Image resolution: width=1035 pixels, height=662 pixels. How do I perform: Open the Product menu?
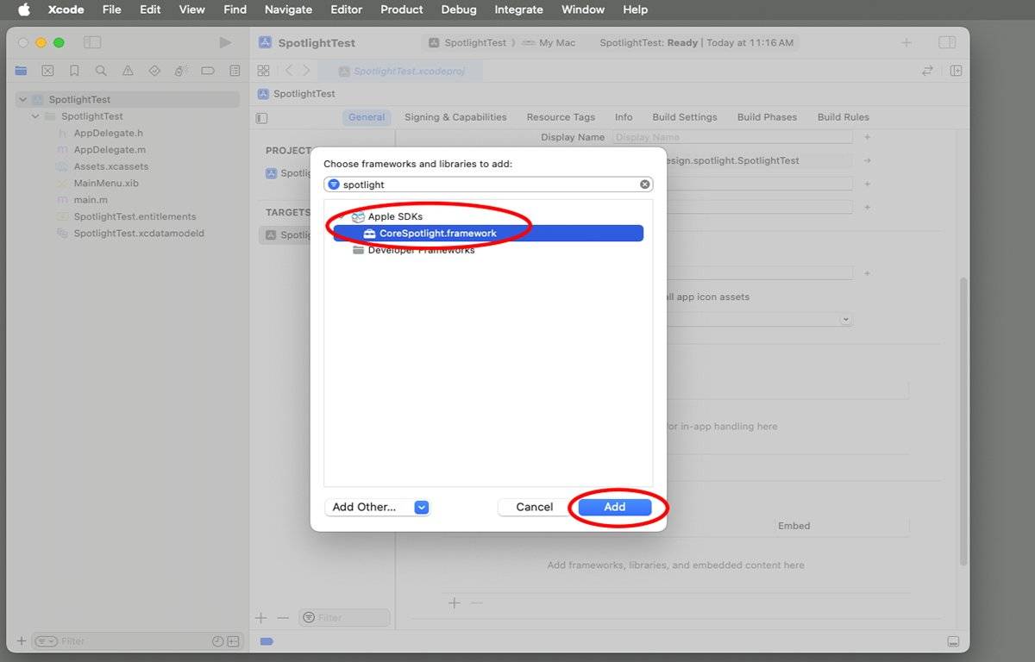(401, 9)
